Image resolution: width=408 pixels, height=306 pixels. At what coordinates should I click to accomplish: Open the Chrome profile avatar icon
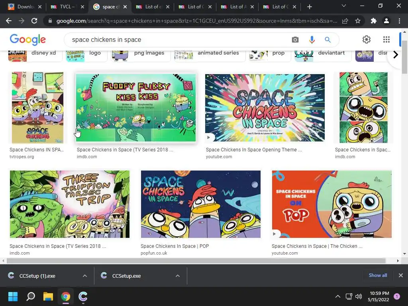[386, 21]
